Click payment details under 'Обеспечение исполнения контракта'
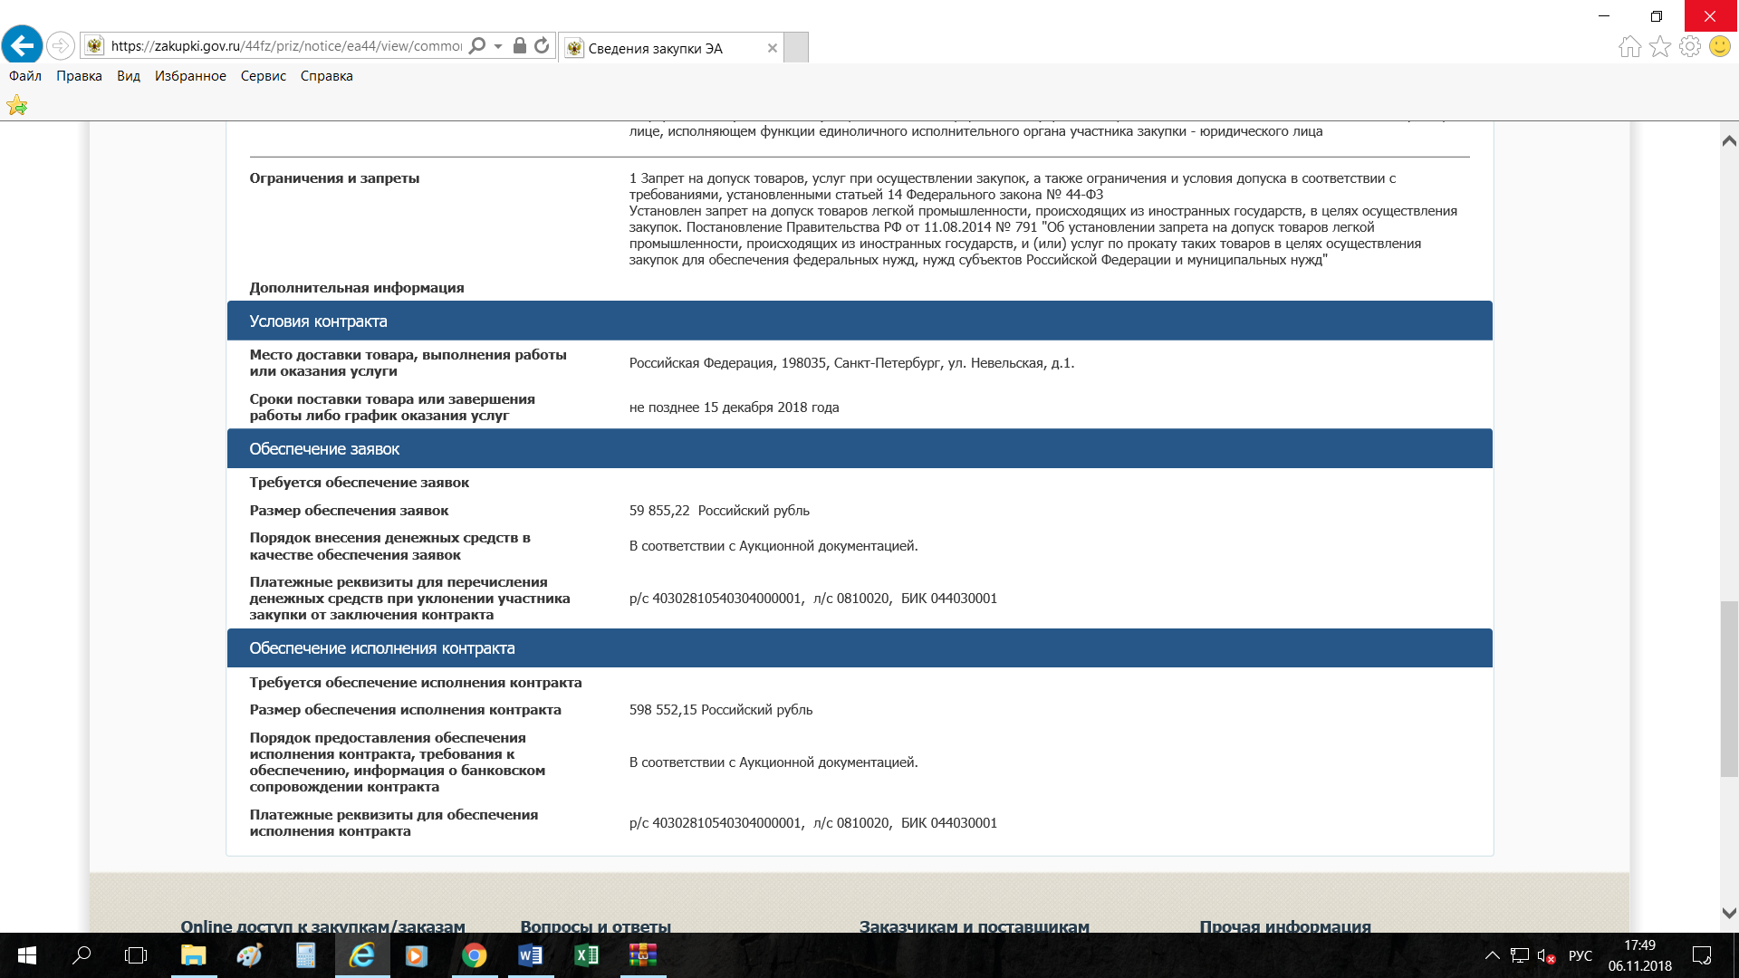The width and height of the screenshot is (1739, 978). click(x=812, y=823)
